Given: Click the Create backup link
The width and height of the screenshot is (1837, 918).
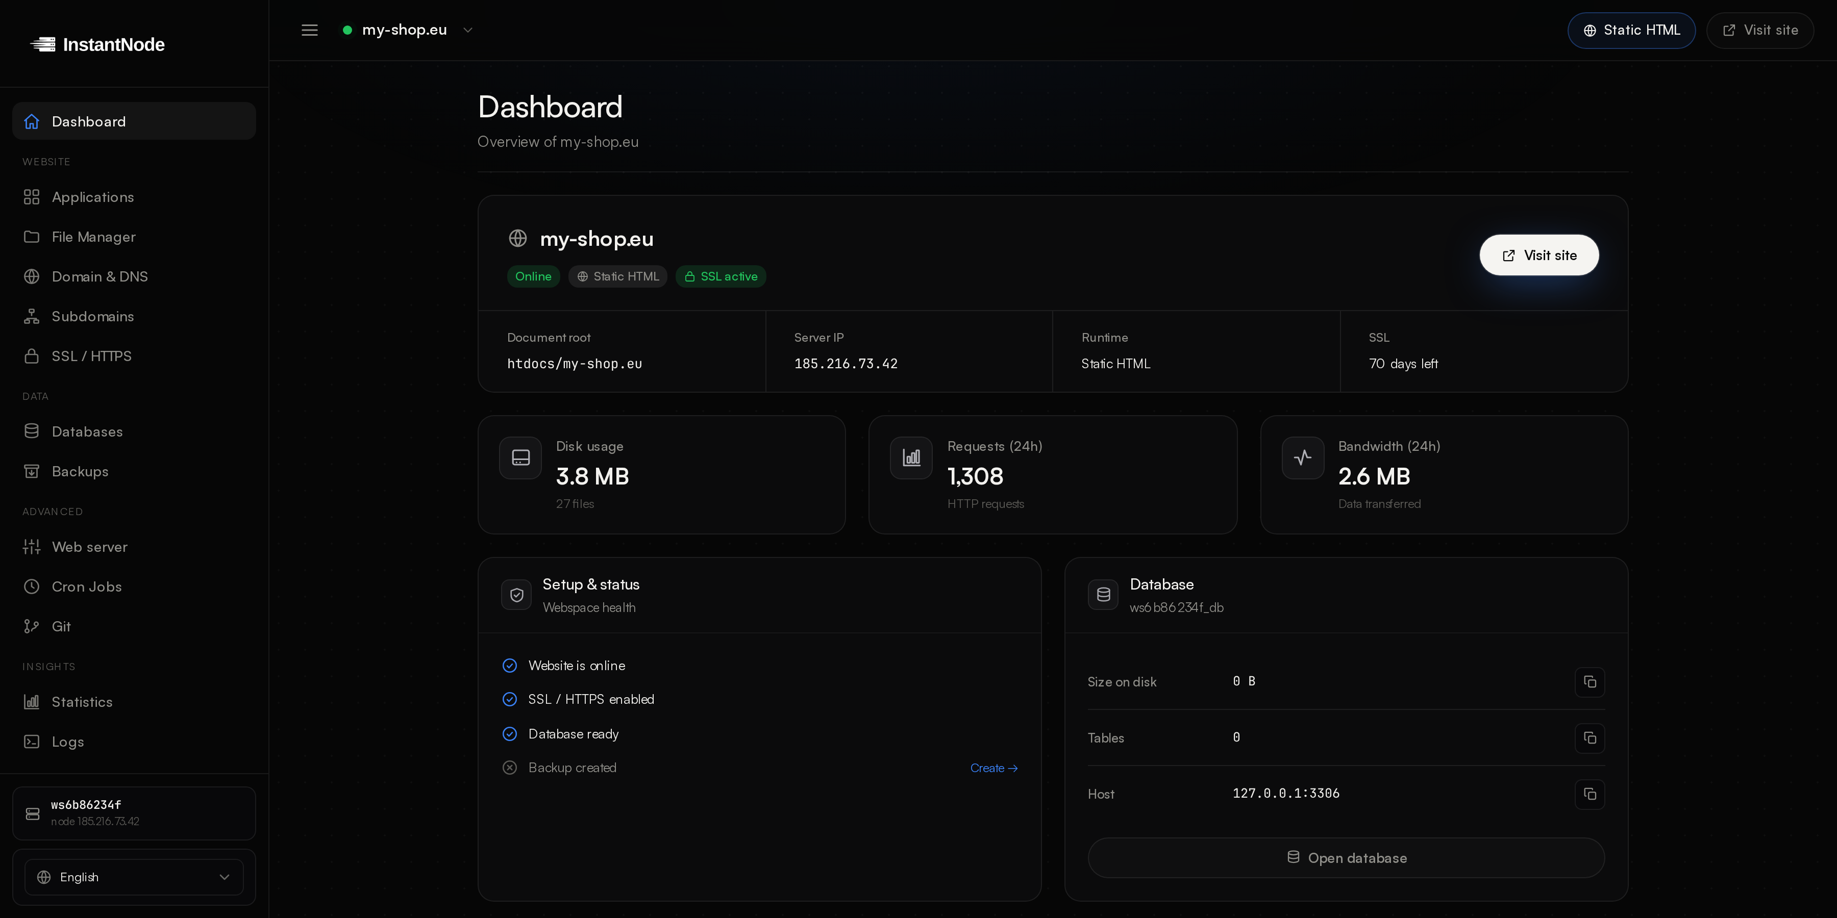Looking at the screenshot, I should [x=994, y=768].
